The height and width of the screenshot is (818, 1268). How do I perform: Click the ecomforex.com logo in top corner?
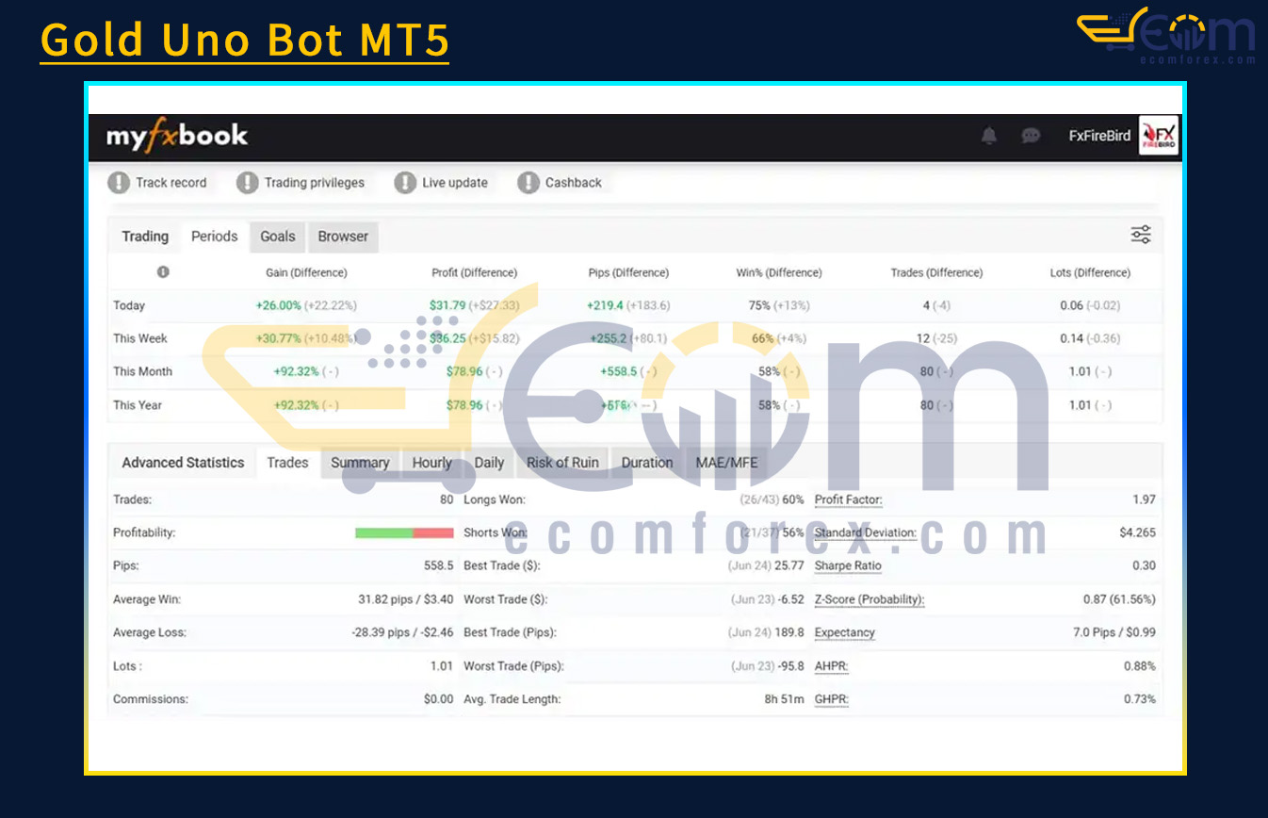coord(1166,36)
